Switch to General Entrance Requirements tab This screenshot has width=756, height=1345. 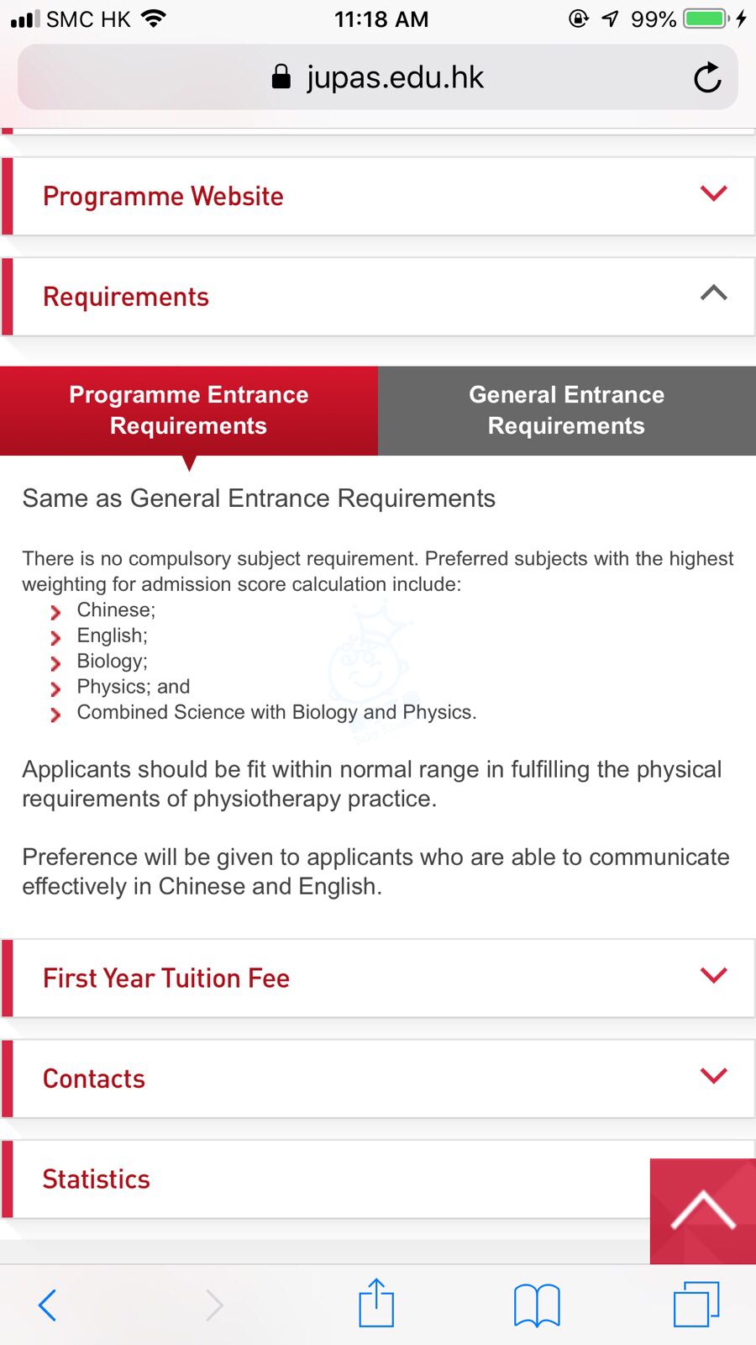point(566,410)
